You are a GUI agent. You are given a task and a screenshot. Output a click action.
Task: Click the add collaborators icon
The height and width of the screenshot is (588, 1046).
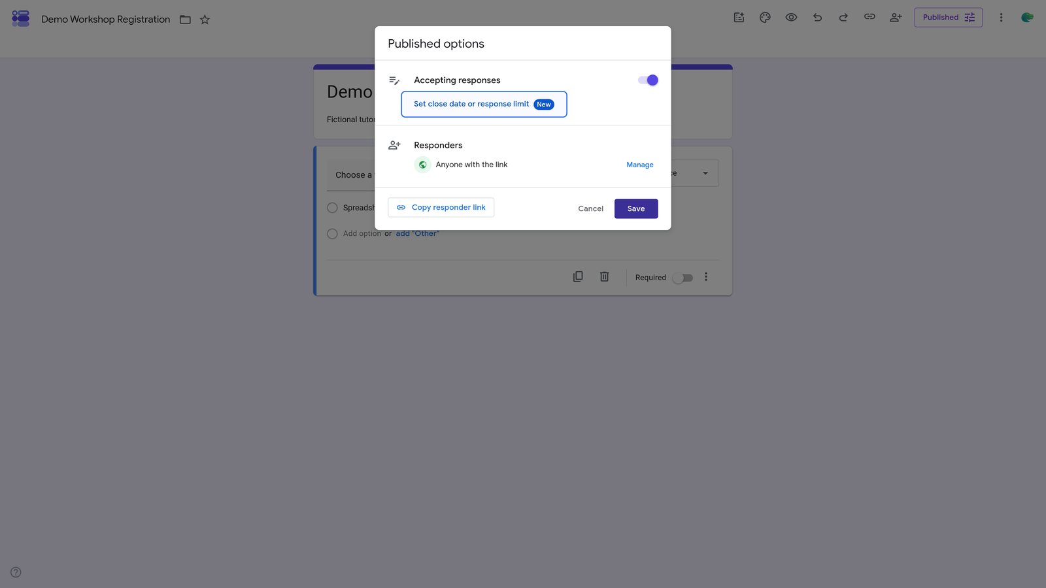[x=896, y=18]
